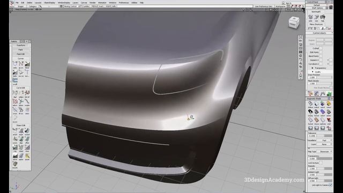Viewport: 343px width, 193px height.
Task: Click the view cube in the viewport
Action: (294, 23)
